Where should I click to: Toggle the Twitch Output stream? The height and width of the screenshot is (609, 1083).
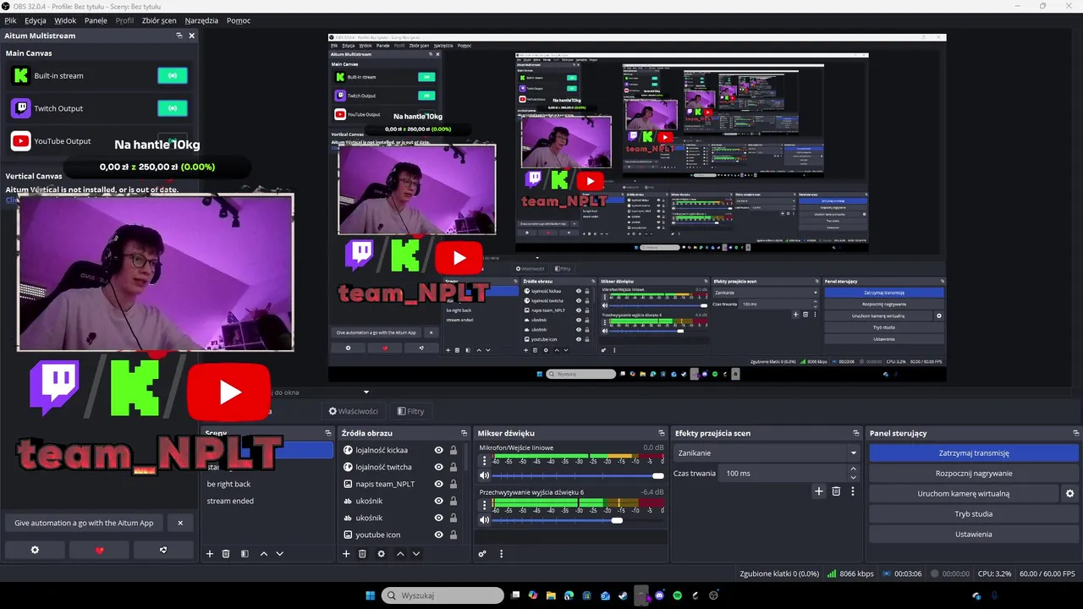173,108
